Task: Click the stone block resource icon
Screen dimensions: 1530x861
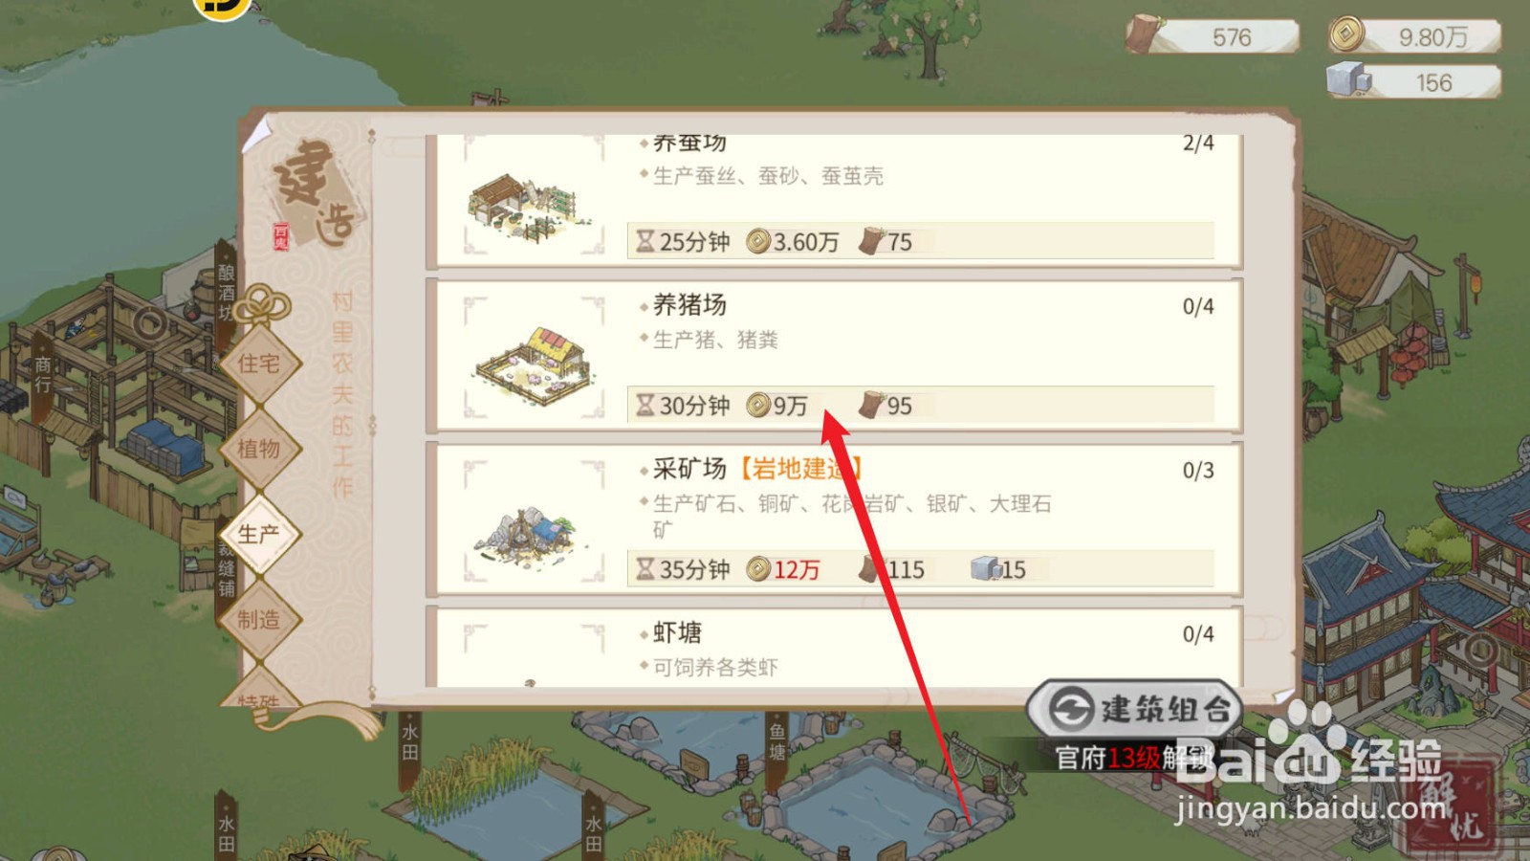Action: 1348,80
